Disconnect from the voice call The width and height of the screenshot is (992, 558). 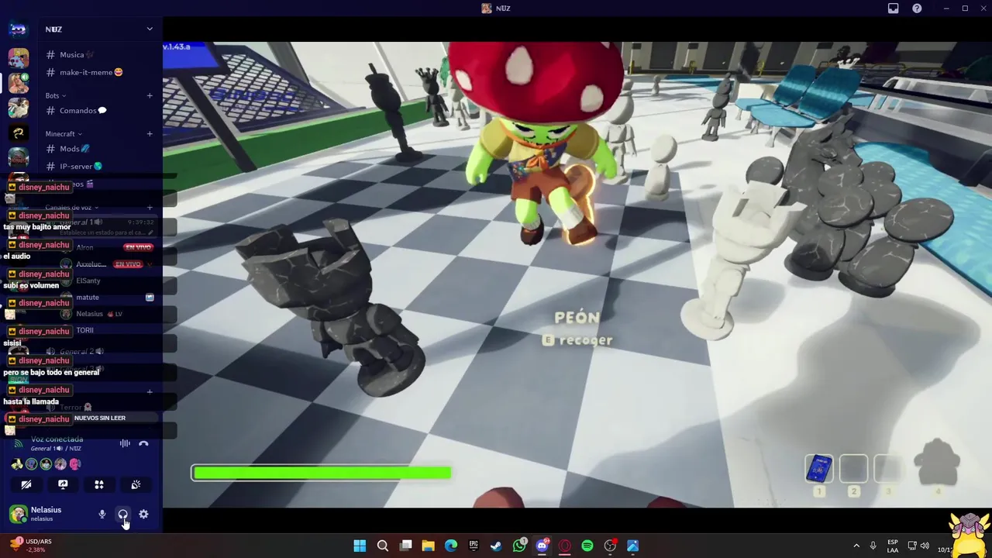[x=143, y=443]
